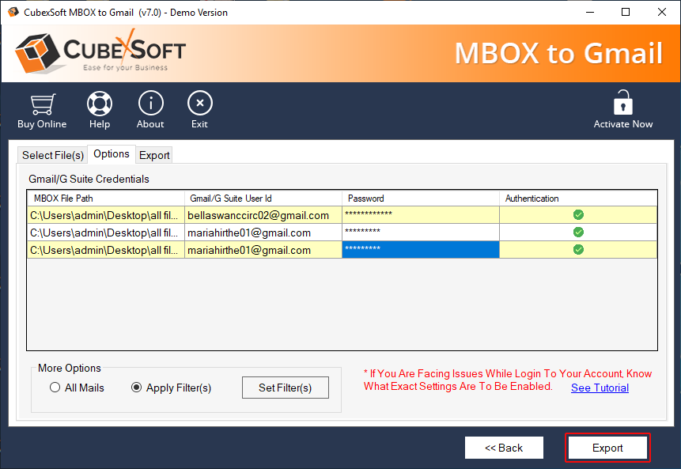The image size is (681, 469).
Task: Click the Export button at the bottom
Action: click(607, 448)
